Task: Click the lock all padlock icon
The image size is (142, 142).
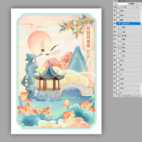Action: [x=125, y=7]
